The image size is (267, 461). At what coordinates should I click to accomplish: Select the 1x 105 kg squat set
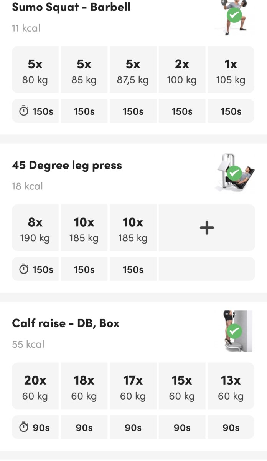point(231,70)
